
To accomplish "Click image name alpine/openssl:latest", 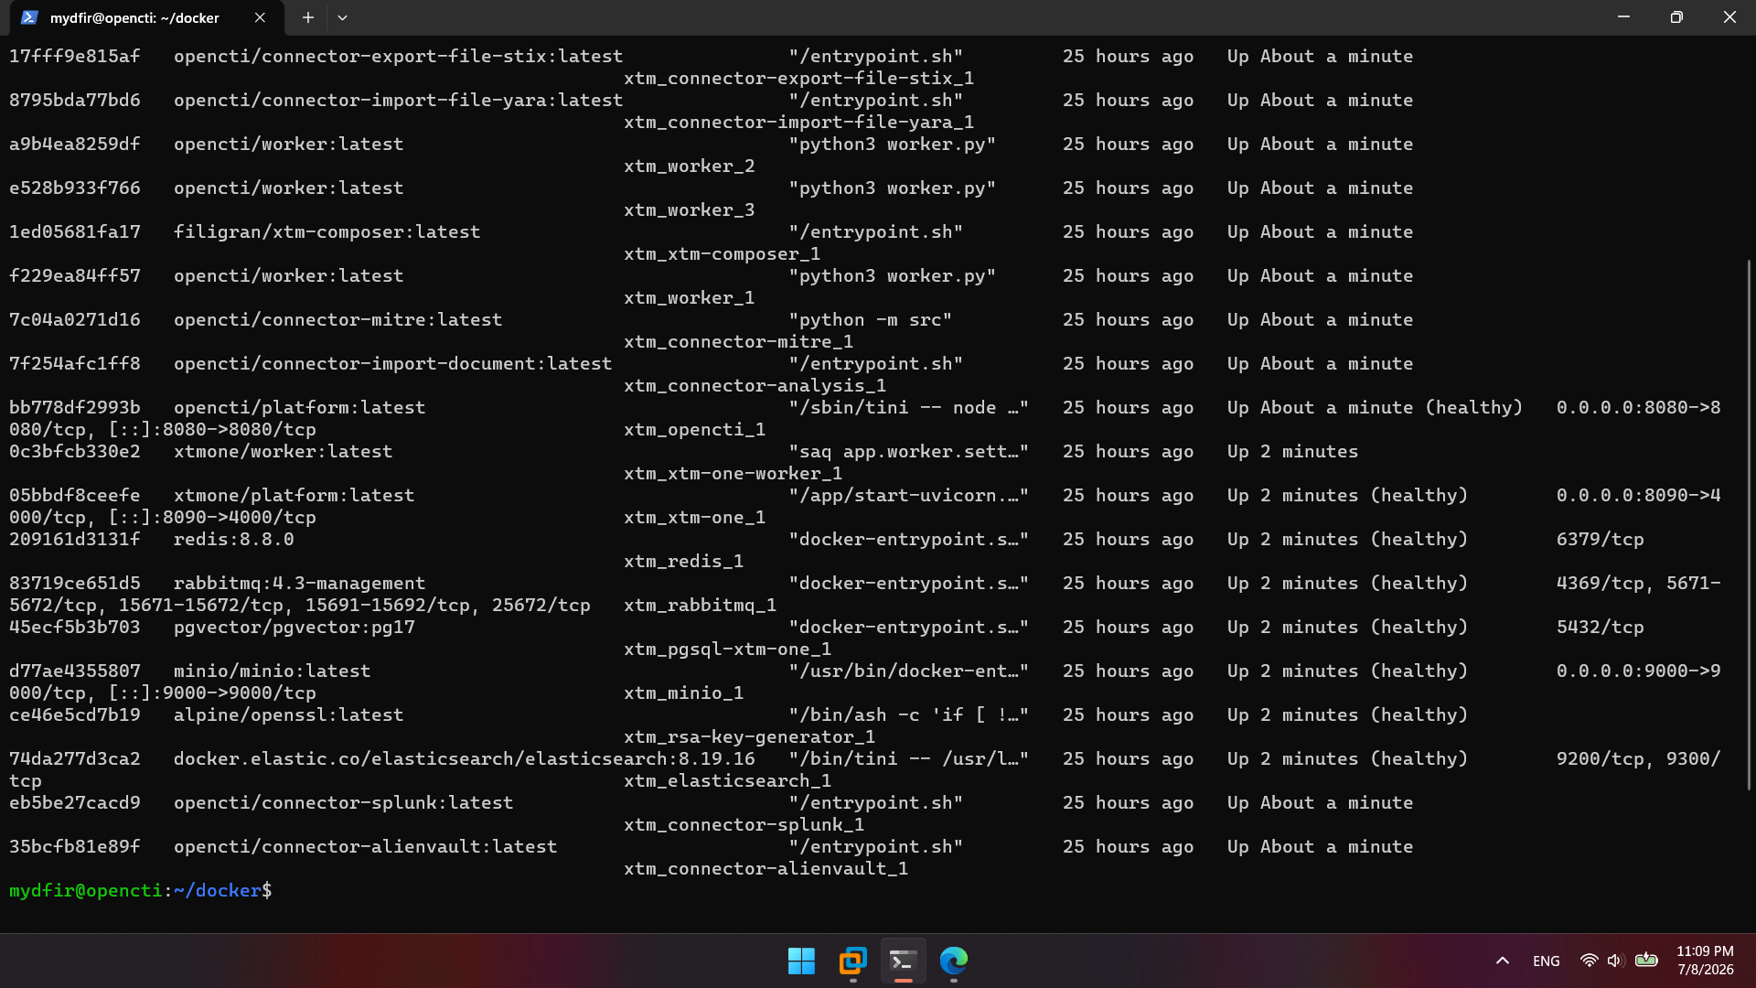I will [x=289, y=714].
